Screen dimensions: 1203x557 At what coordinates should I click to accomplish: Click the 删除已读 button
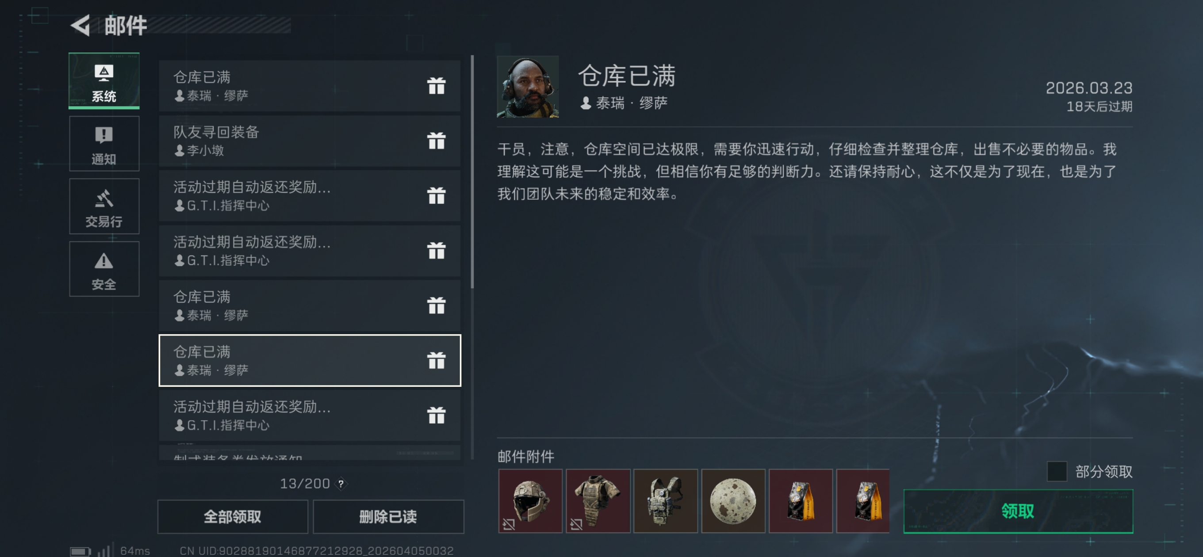coord(388,516)
